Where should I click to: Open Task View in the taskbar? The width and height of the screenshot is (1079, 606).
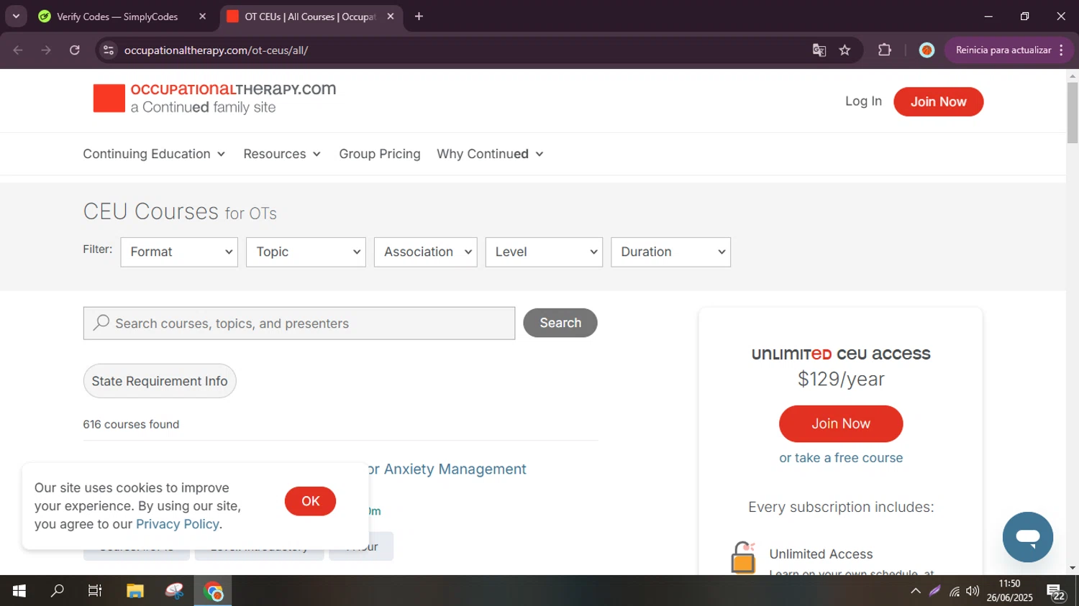click(x=95, y=591)
